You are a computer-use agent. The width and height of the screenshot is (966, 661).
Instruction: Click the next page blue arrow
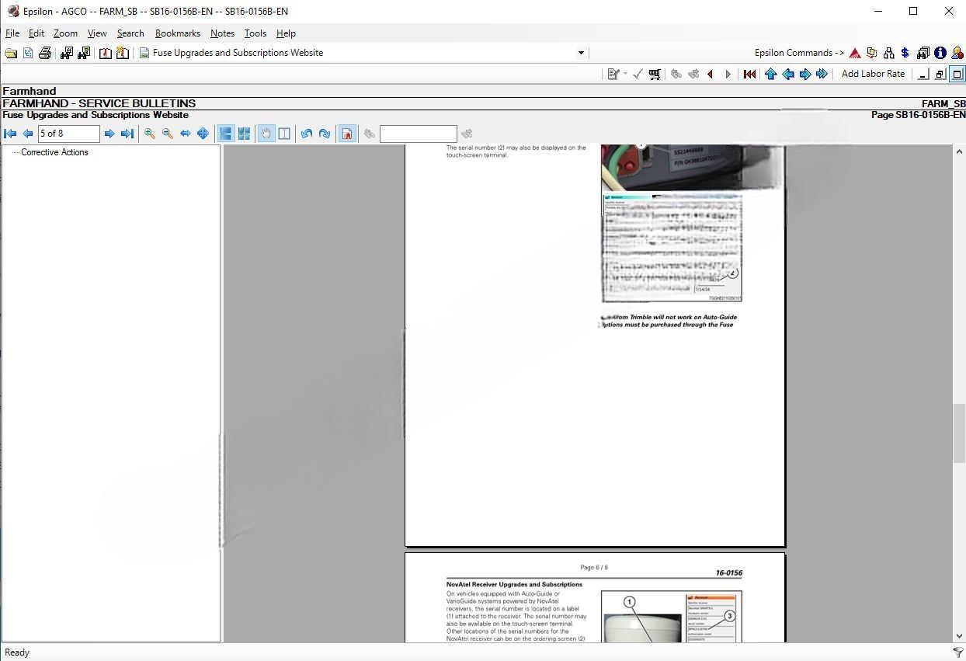(109, 134)
